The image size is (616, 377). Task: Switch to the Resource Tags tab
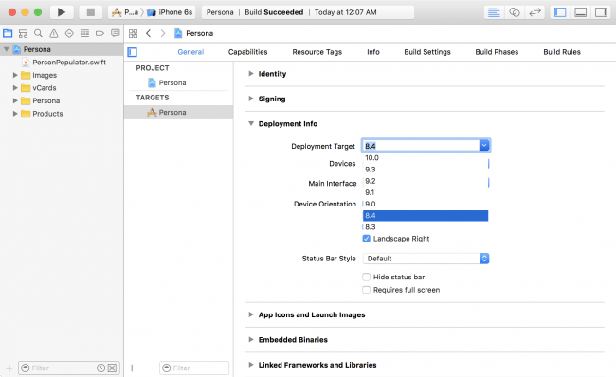(x=317, y=52)
